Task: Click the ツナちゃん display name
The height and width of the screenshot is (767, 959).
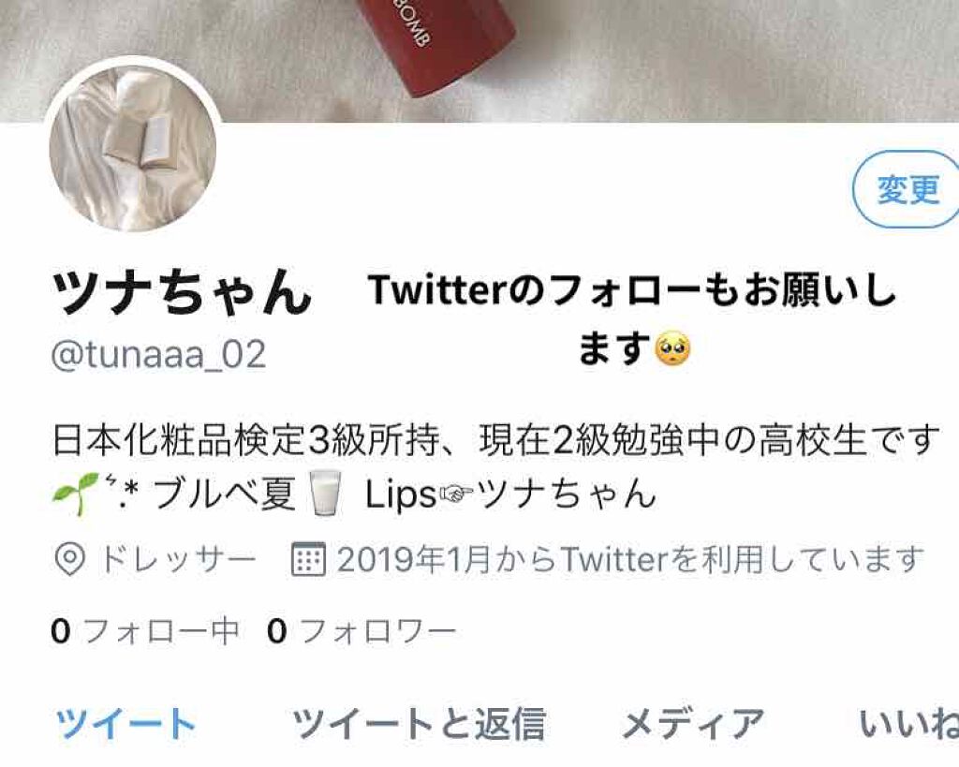Action: (x=182, y=291)
